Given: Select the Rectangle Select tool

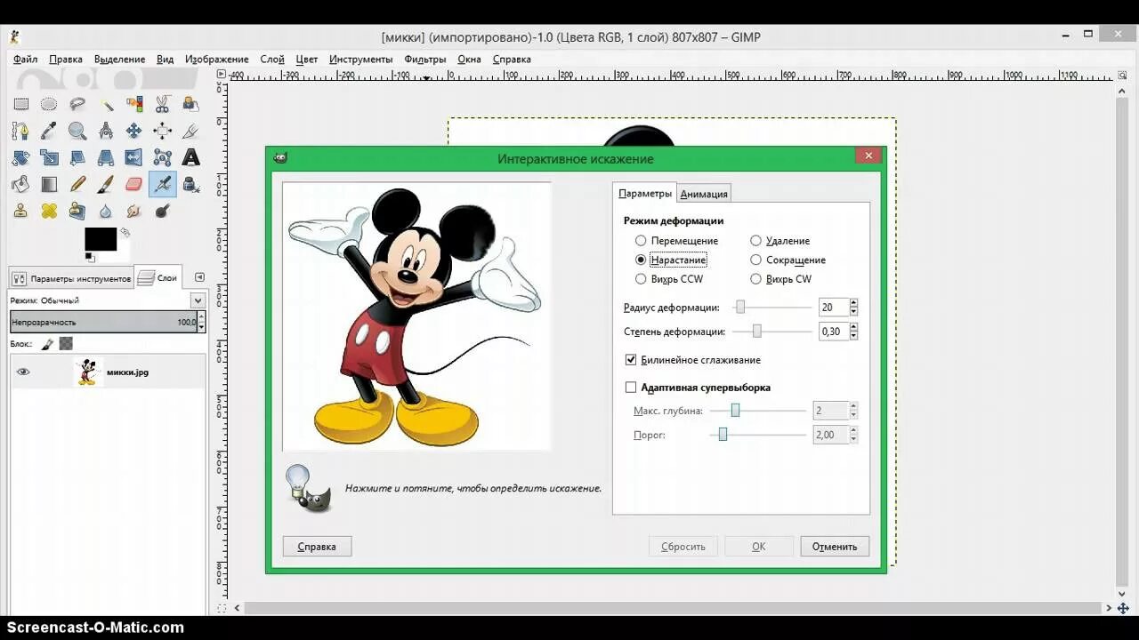Looking at the screenshot, I should (x=20, y=105).
